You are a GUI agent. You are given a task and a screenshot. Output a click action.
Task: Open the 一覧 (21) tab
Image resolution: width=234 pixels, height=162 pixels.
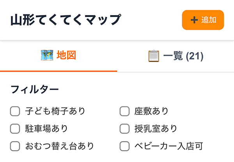pyautogui.click(x=175, y=56)
